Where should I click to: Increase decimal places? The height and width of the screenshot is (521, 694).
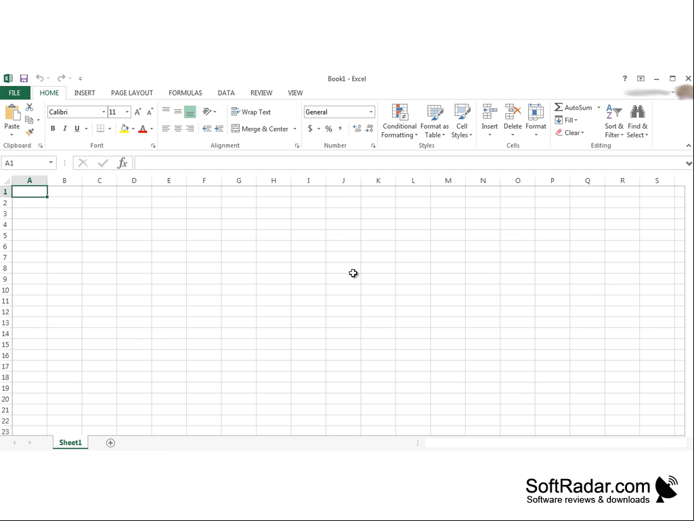357,129
